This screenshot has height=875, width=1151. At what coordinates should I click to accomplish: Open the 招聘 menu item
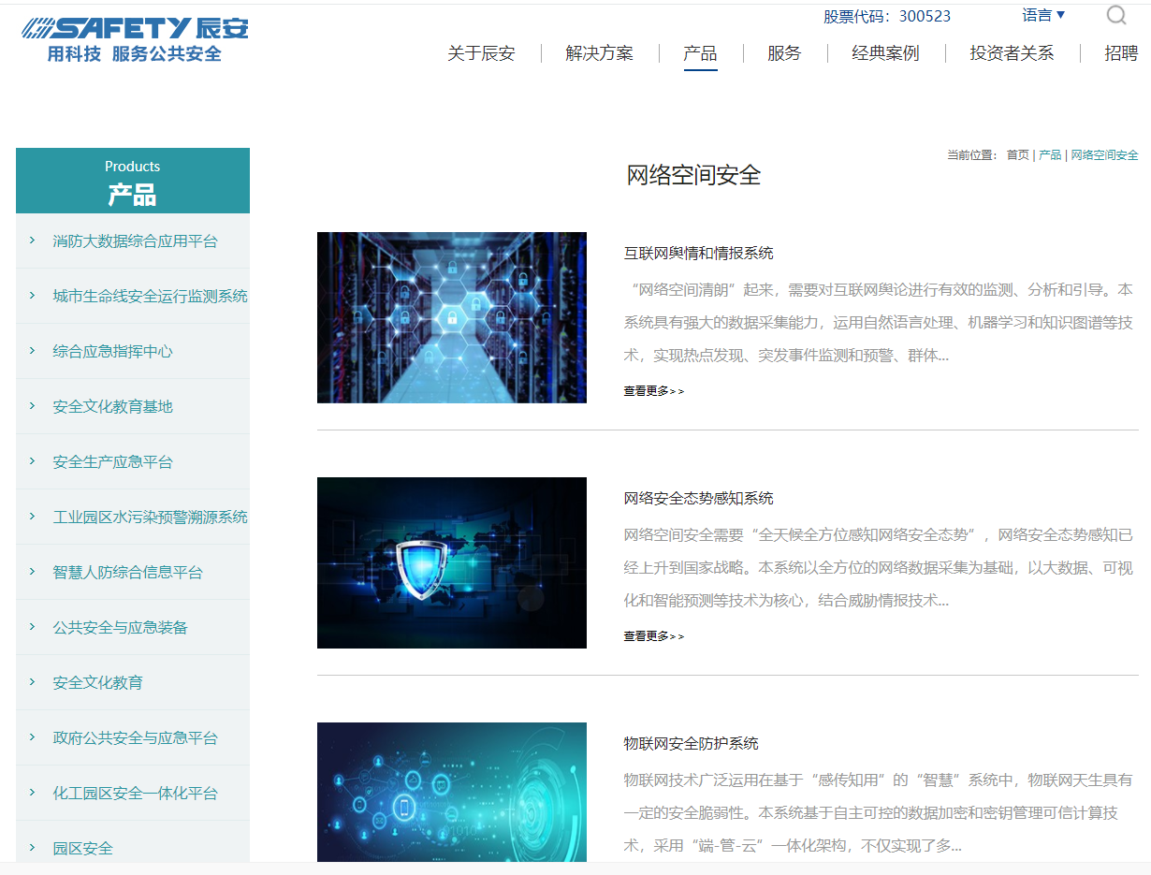(1121, 53)
